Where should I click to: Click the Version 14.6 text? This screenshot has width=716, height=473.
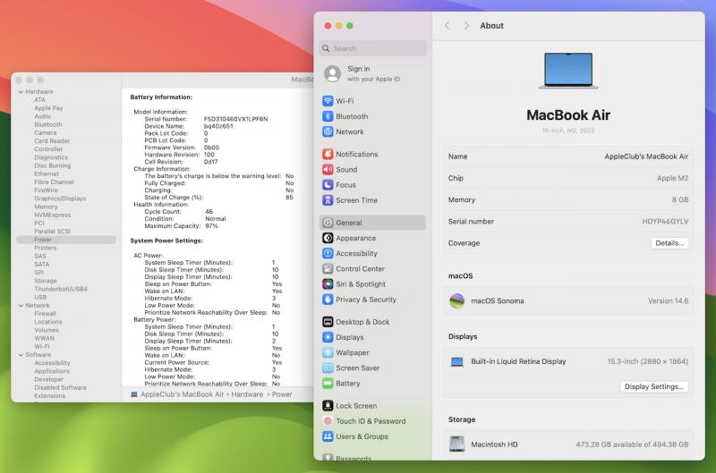click(668, 301)
